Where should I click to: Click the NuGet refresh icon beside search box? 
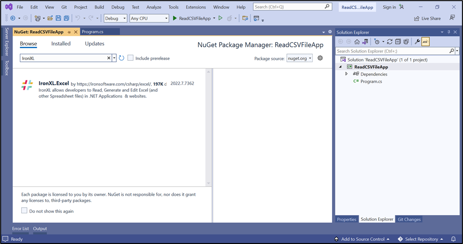coord(122,58)
